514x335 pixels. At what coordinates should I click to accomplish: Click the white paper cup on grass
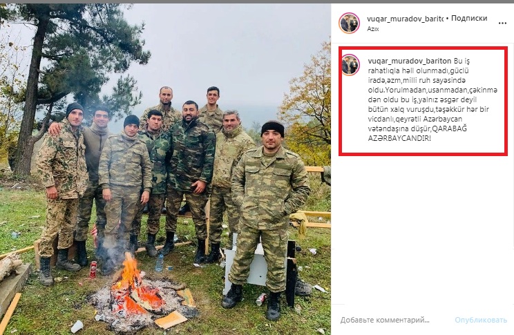click(77, 327)
